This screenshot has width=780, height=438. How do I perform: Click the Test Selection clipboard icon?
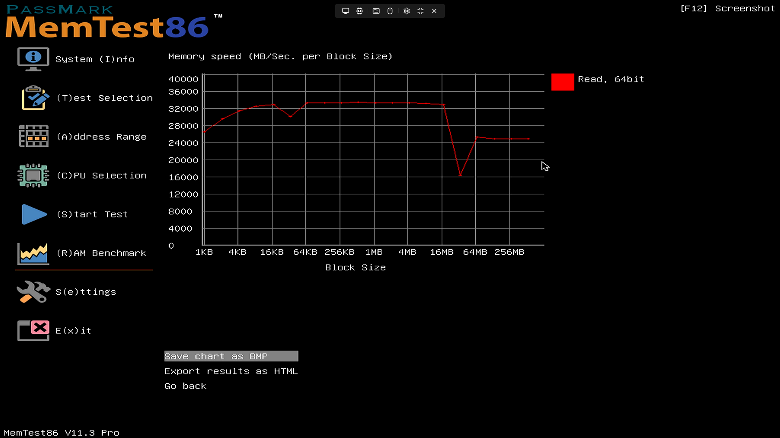coord(35,98)
